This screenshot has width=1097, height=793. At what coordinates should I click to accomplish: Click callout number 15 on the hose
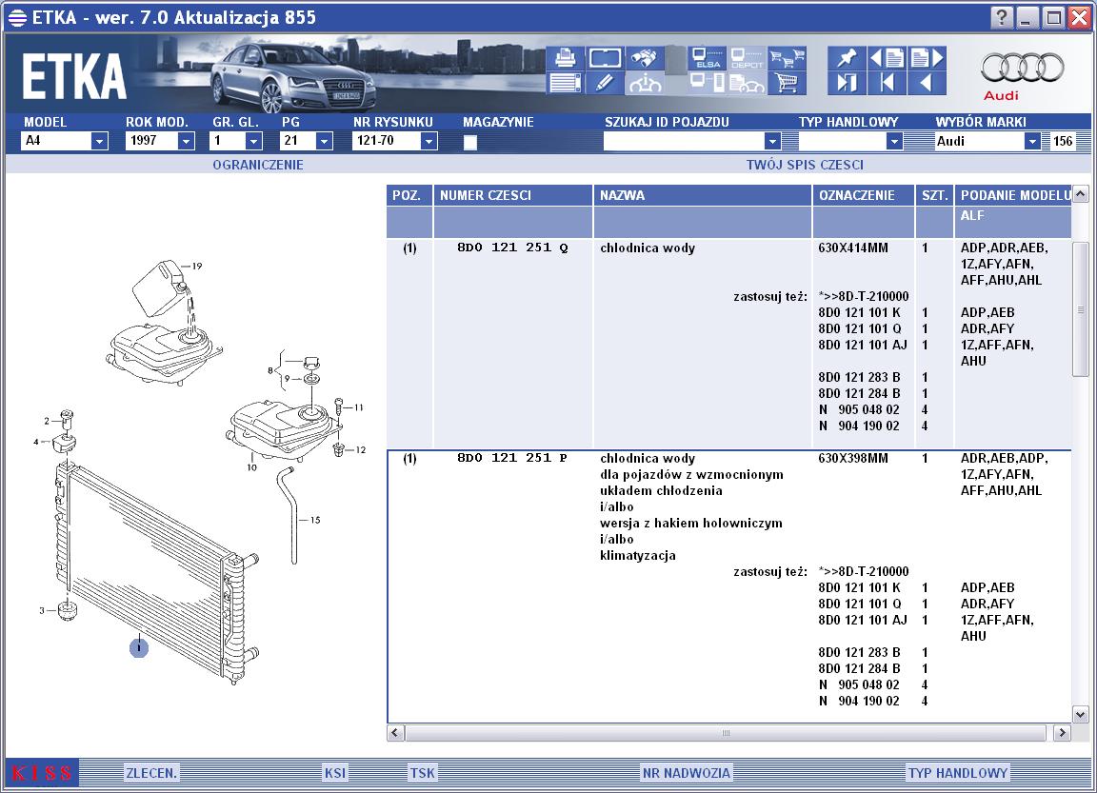tap(315, 520)
